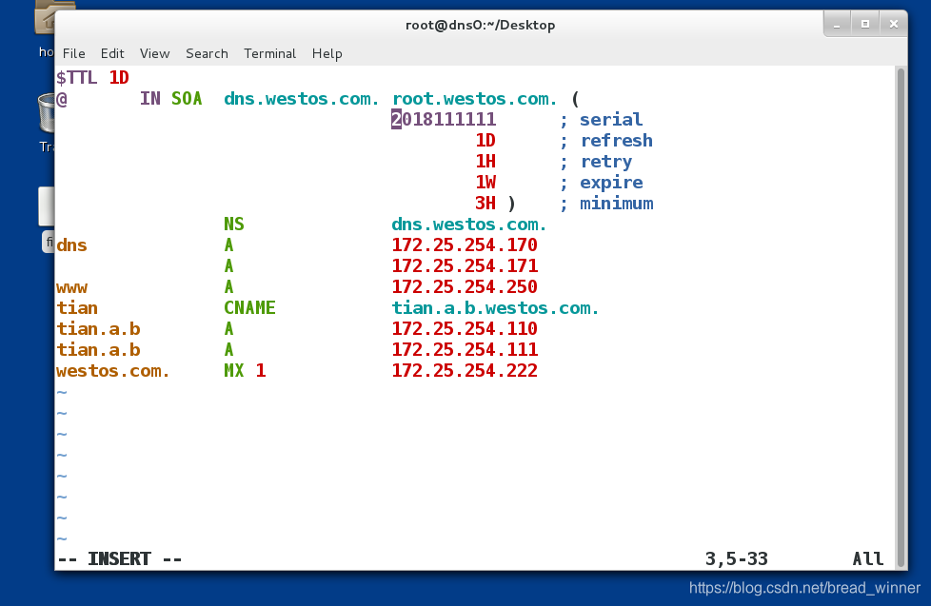Click the dns host name entry
931x606 pixels.
click(71, 245)
